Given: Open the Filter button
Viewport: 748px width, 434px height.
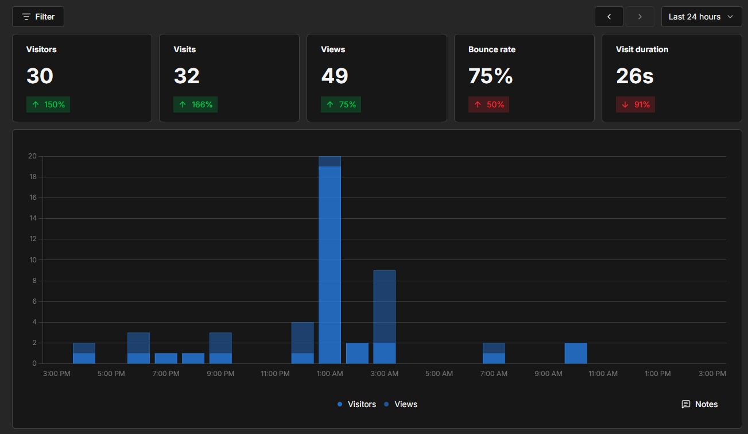Looking at the screenshot, I should [38, 17].
